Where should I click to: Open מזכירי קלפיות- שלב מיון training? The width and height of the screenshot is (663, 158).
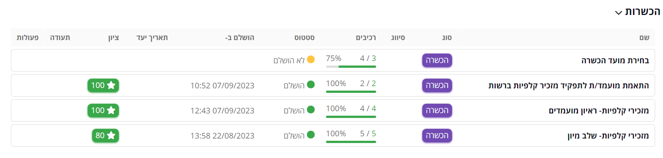pyautogui.click(x=608, y=136)
